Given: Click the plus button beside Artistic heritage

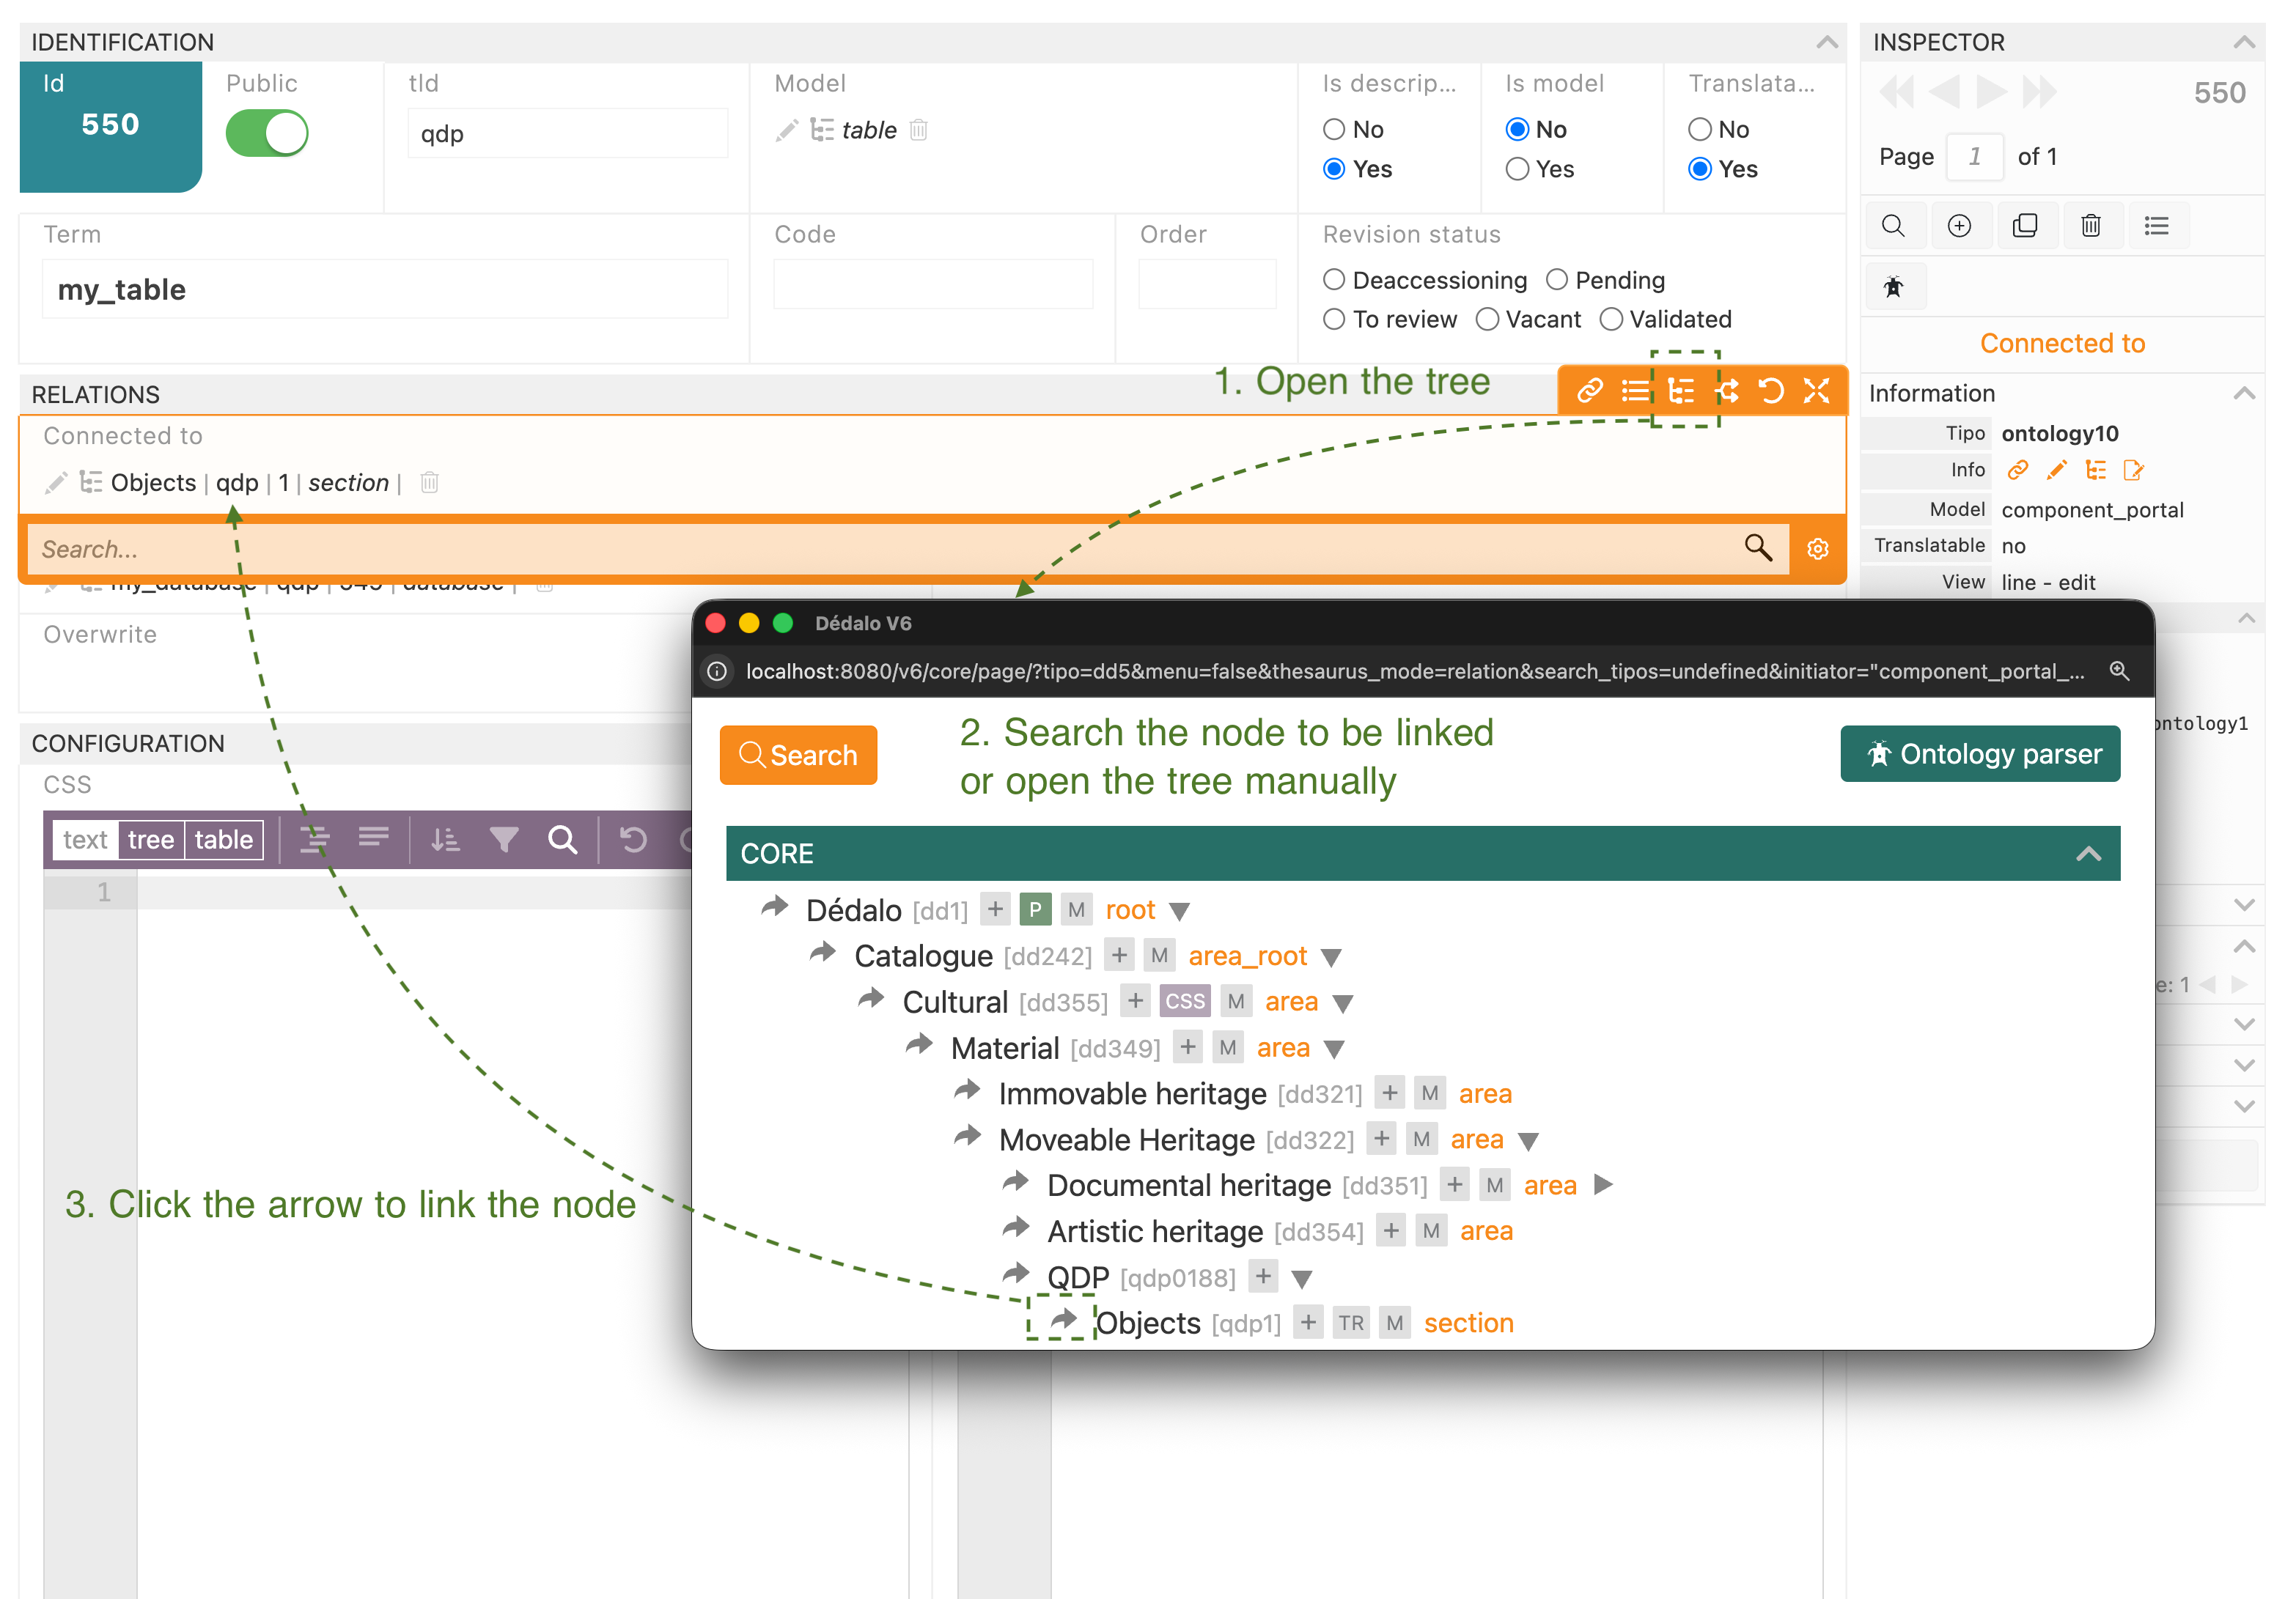Looking at the screenshot, I should pyautogui.click(x=1391, y=1231).
